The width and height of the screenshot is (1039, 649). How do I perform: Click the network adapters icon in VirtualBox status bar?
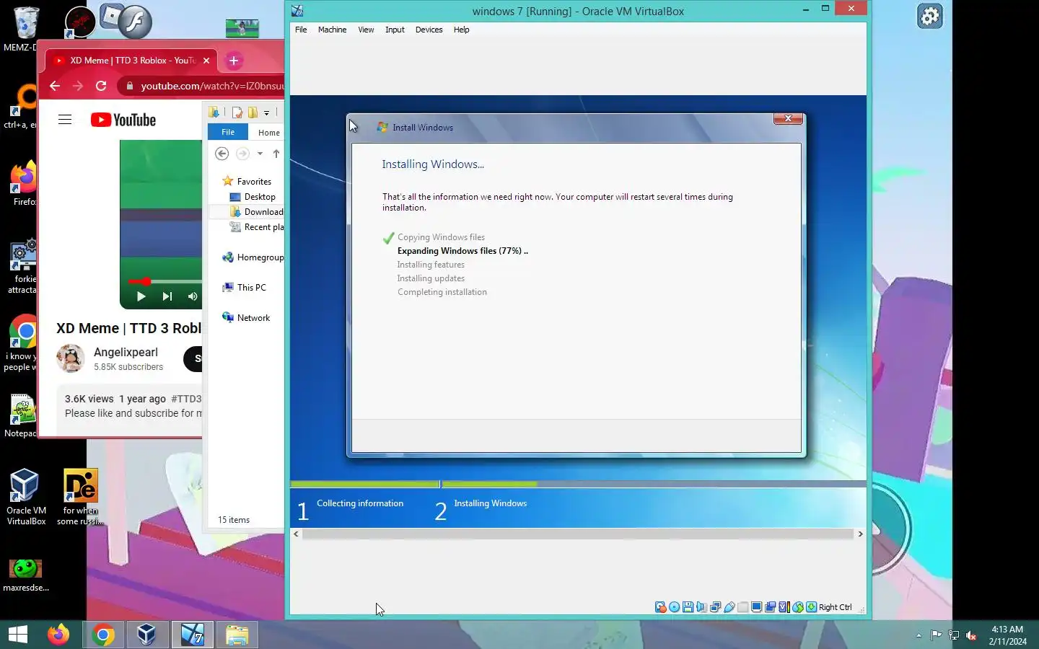point(715,607)
